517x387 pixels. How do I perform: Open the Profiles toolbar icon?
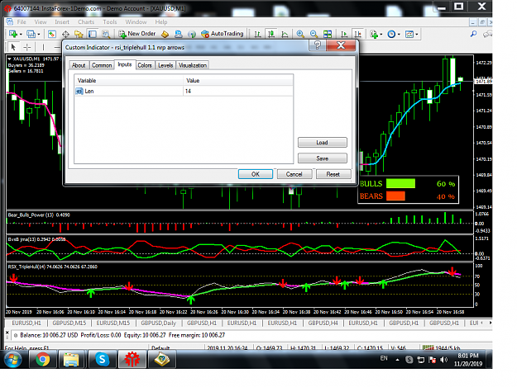coord(31,34)
